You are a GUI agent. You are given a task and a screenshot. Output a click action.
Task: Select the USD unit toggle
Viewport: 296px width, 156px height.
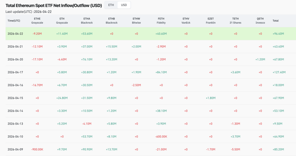point(124,5)
